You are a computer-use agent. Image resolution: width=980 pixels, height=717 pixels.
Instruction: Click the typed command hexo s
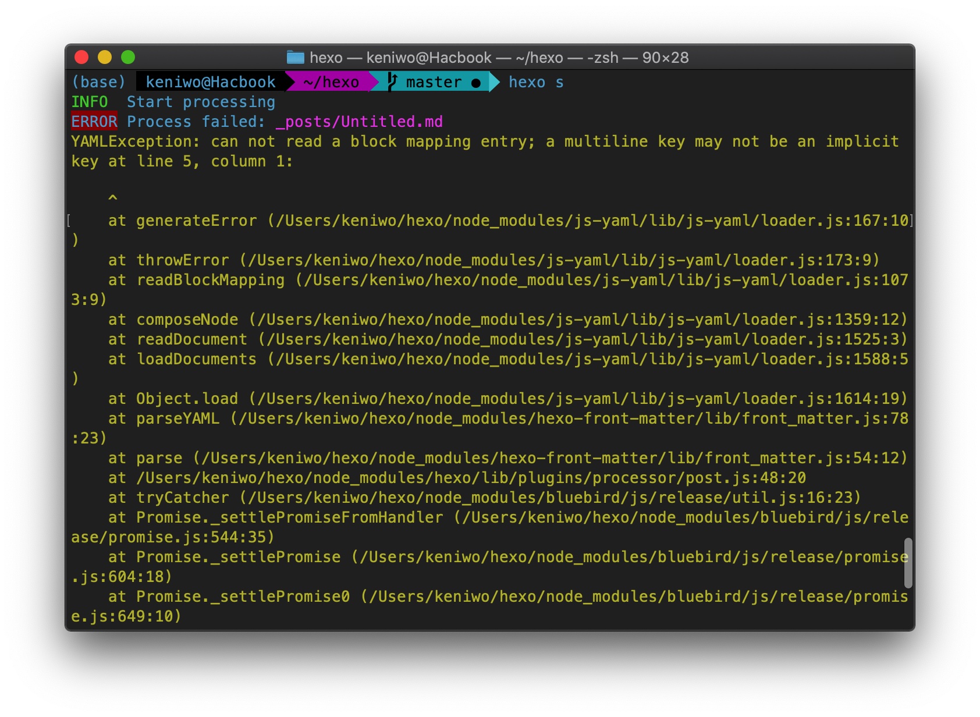pyautogui.click(x=536, y=82)
